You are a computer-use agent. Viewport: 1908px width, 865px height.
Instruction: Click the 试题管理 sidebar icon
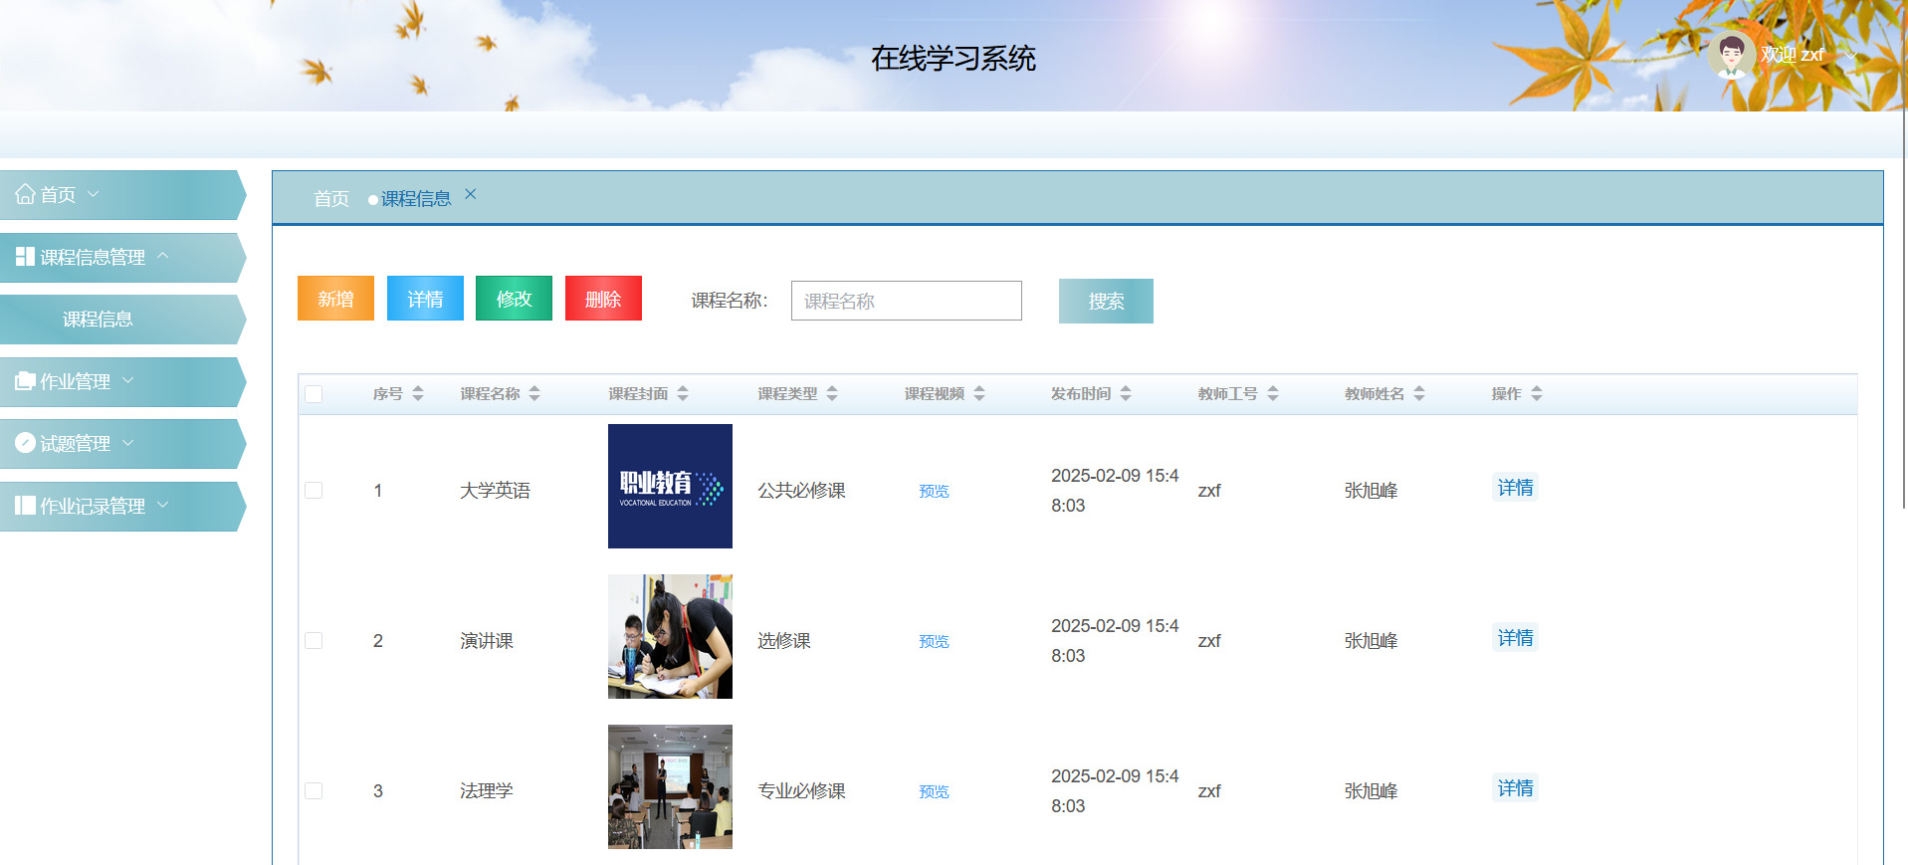coord(25,443)
